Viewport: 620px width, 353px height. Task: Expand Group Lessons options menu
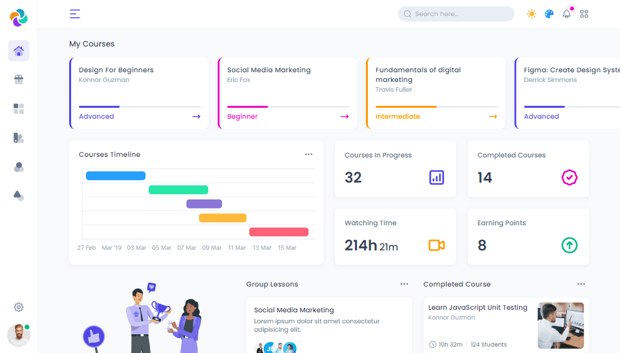404,284
